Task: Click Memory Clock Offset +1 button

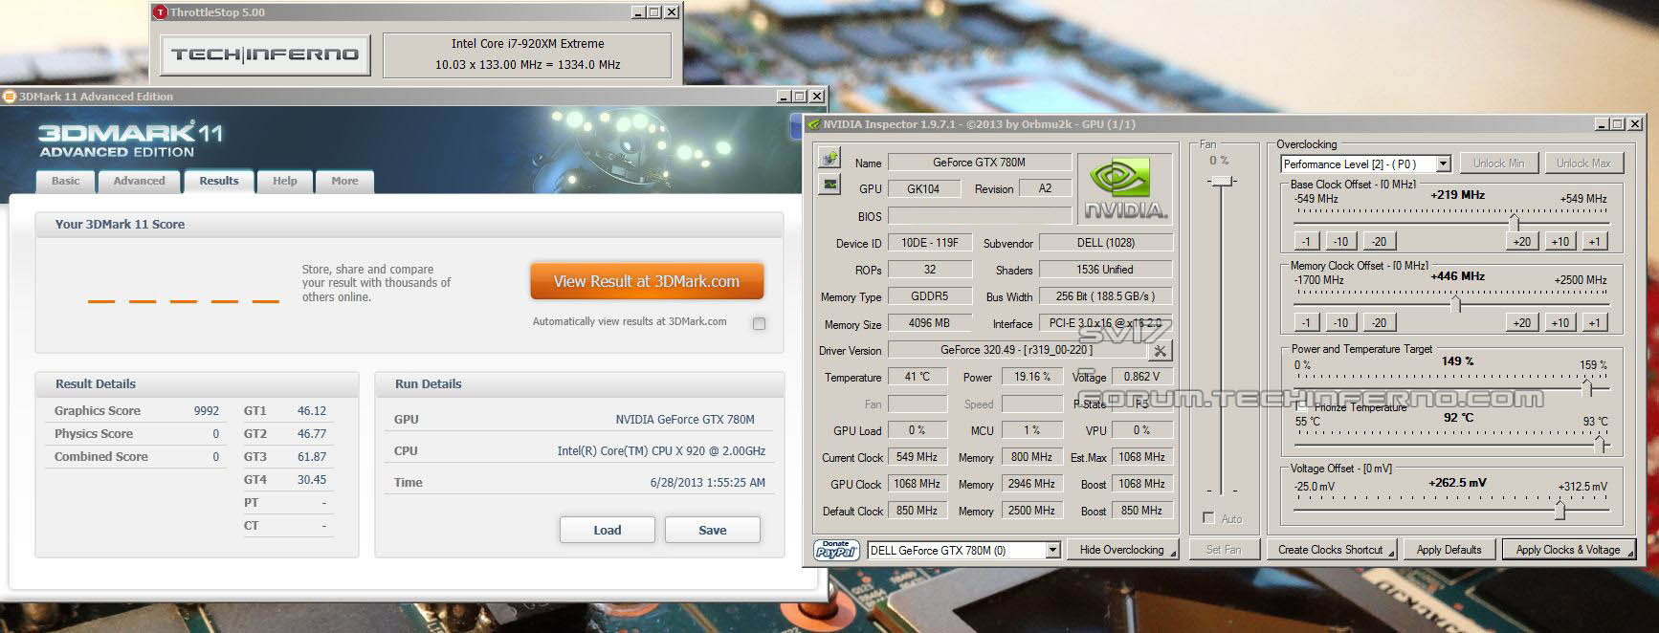Action: tap(1594, 322)
